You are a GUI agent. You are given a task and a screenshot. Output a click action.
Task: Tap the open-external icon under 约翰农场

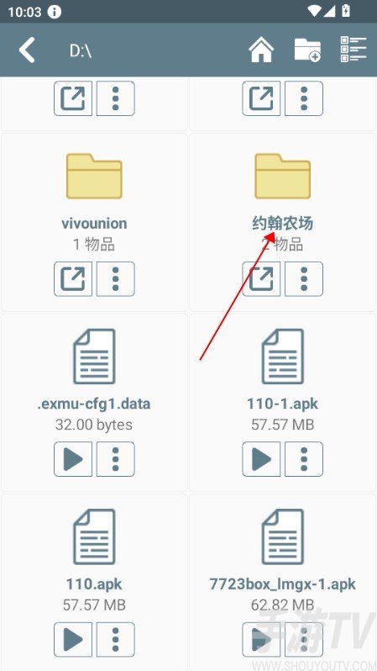tap(261, 279)
